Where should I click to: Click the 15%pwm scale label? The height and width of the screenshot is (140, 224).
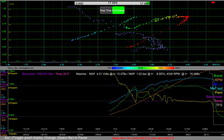click(13, 119)
